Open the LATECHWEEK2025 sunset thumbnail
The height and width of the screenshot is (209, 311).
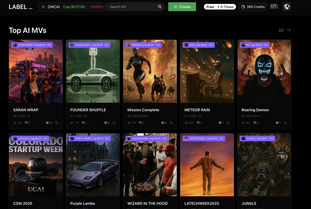(x=207, y=165)
